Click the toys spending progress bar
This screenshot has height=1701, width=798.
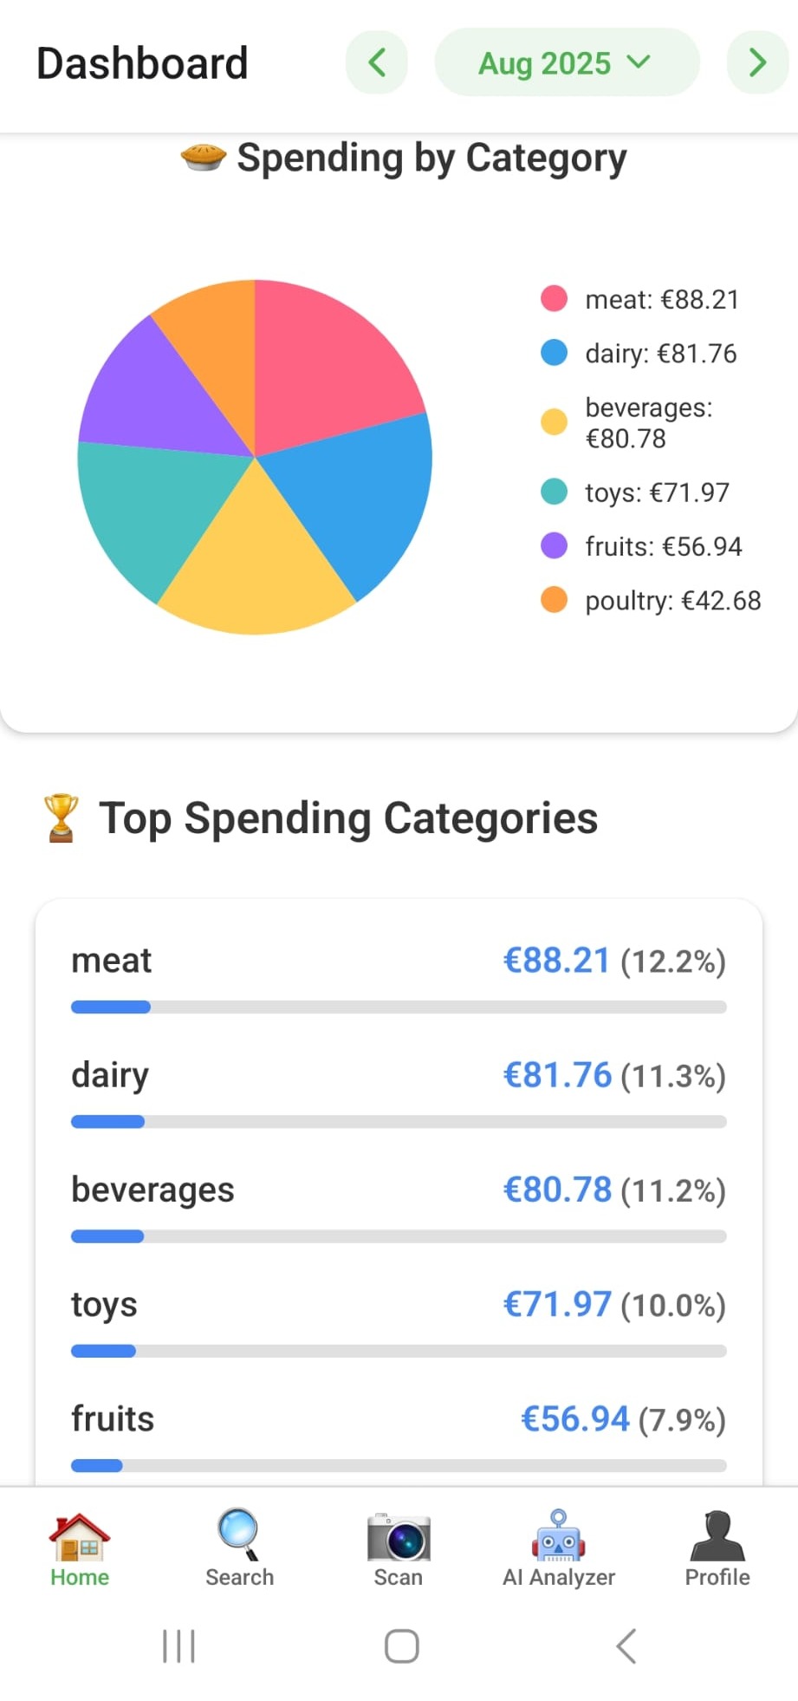tap(399, 1351)
